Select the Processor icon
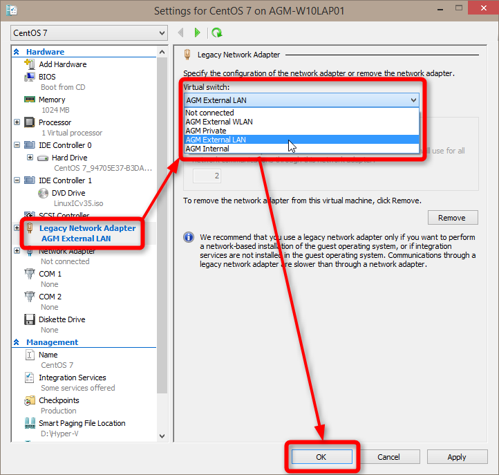This screenshot has height=475, width=499. [30, 122]
